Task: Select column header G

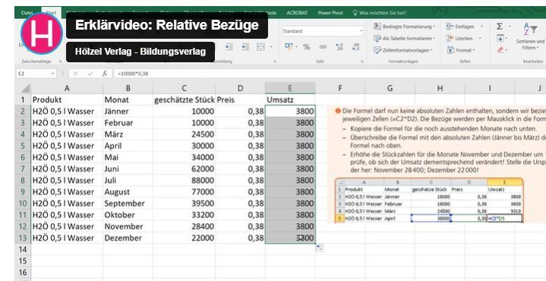Action: pyautogui.click(x=390, y=88)
